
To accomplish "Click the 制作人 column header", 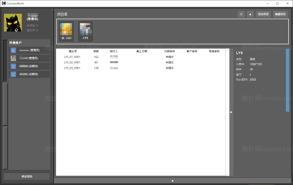I will [x=114, y=51].
